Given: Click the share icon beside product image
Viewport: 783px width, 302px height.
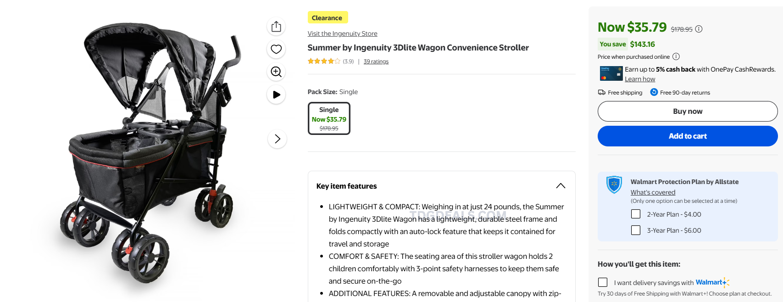Looking at the screenshot, I should (x=276, y=27).
